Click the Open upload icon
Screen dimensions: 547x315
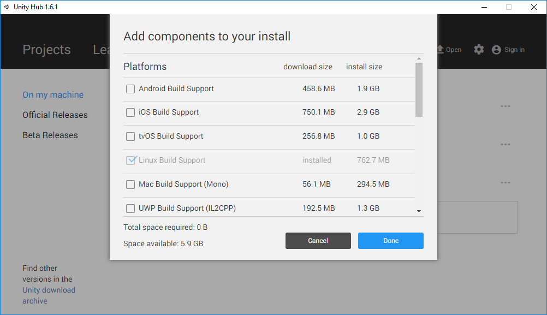click(x=440, y=49)
